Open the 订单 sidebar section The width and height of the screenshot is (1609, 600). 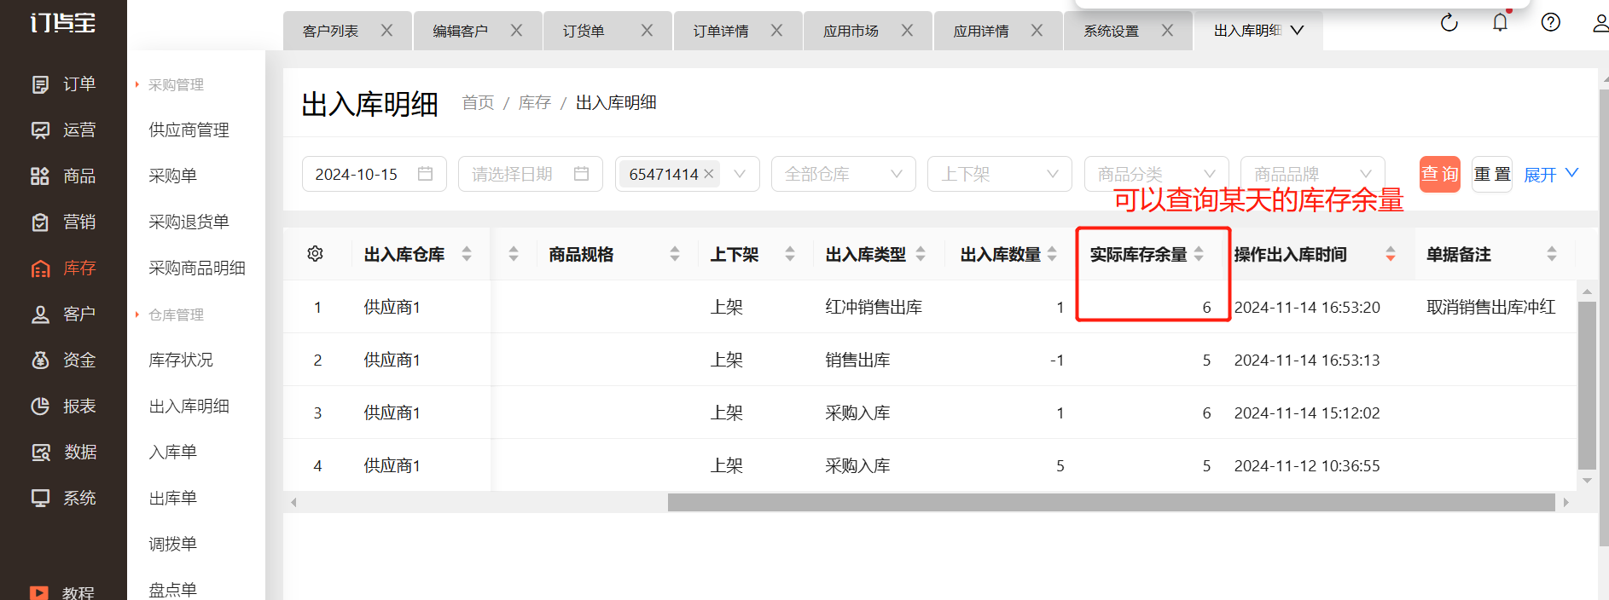click(x=63, y=84)
